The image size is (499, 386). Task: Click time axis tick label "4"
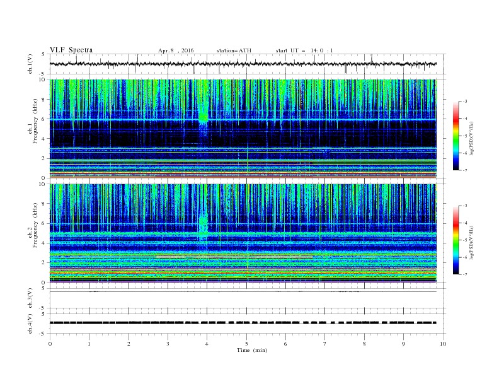[x=207, y=344]
